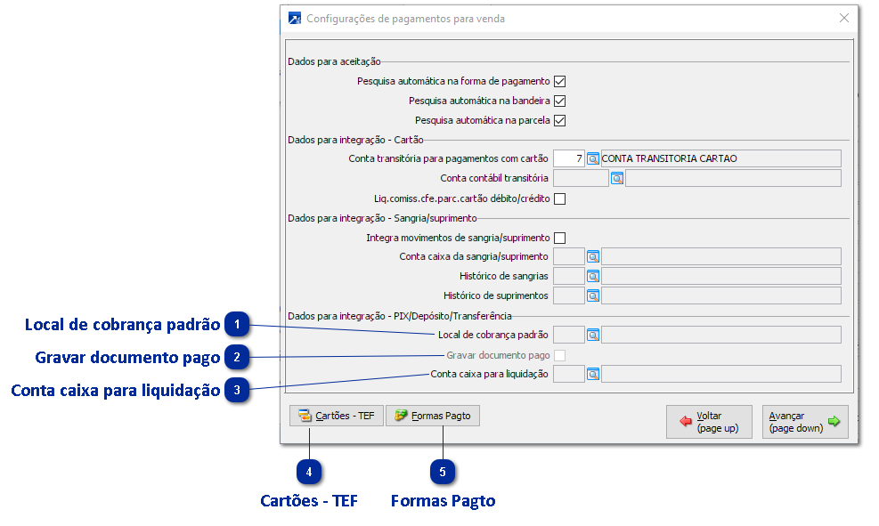Click the Conta caixa da sangria/suprimento description field
879x526 pixels.
720,257
